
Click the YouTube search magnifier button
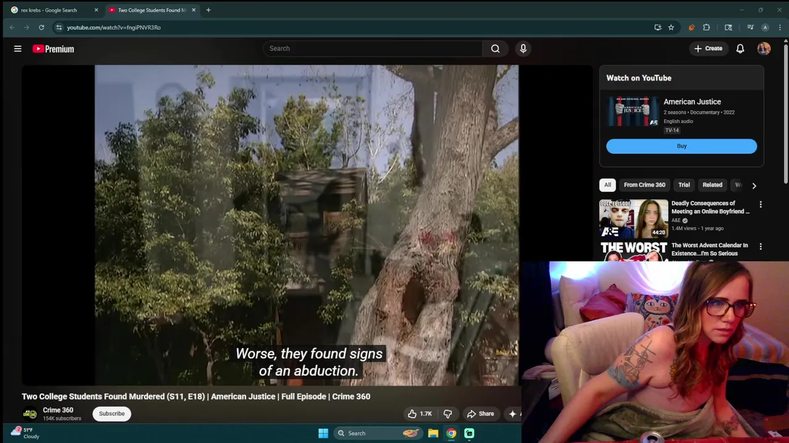click(495, 49)
